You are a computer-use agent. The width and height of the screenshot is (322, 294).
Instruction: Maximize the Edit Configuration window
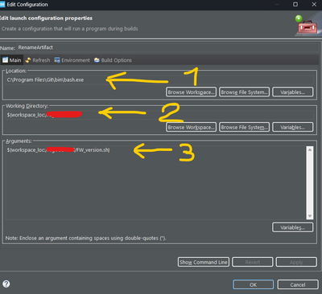coord(295,4)
